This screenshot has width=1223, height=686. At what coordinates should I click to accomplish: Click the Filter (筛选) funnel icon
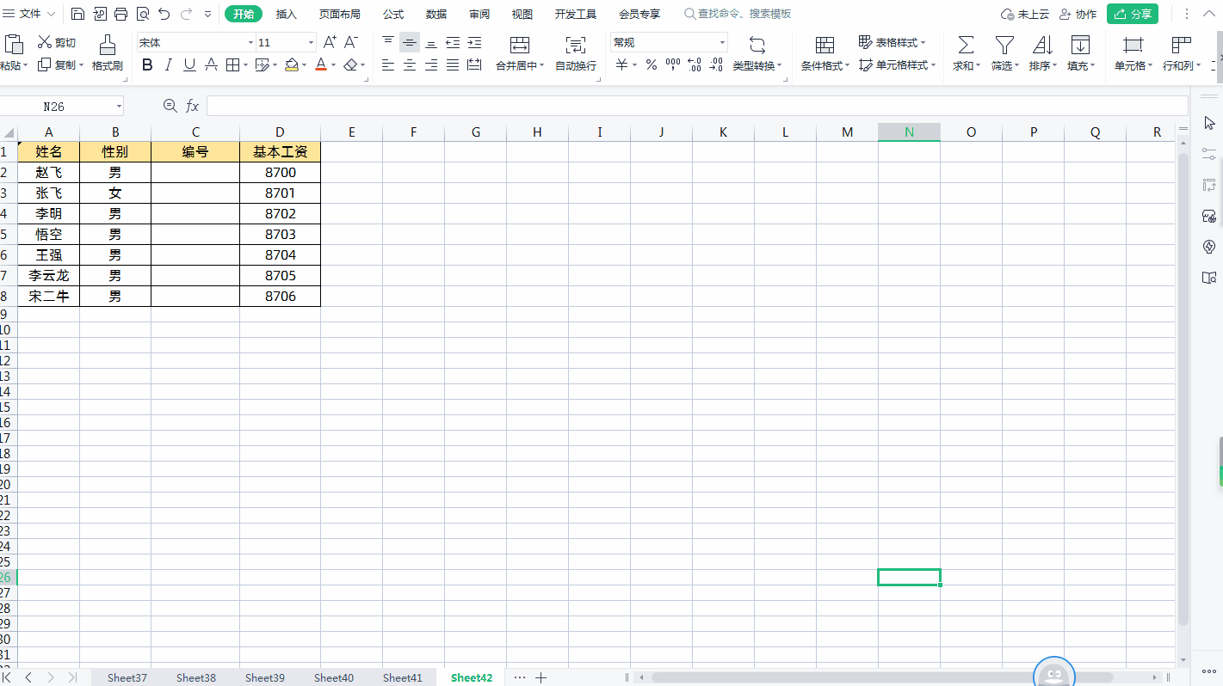[x=1004, y=45]
